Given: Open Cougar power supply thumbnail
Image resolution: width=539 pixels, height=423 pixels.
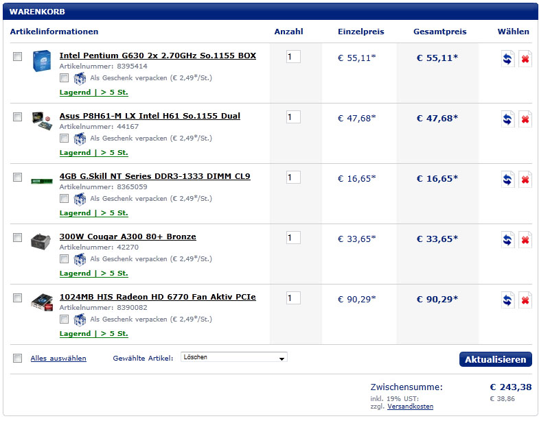Looking at the screenshot, I should click(x=41, y=241).
